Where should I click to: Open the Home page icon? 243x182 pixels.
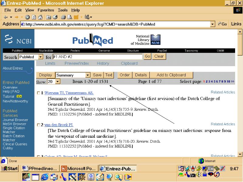click(40, 17)
